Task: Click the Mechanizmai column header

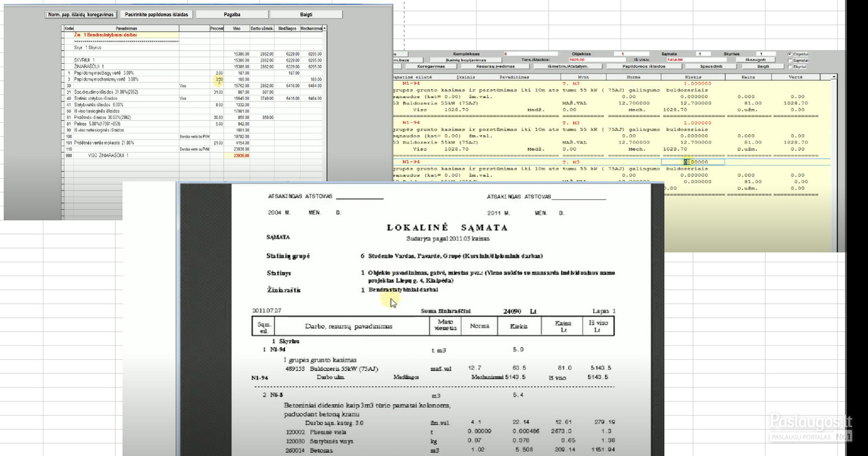Action: pyautogui.click(x=310, y=28)
